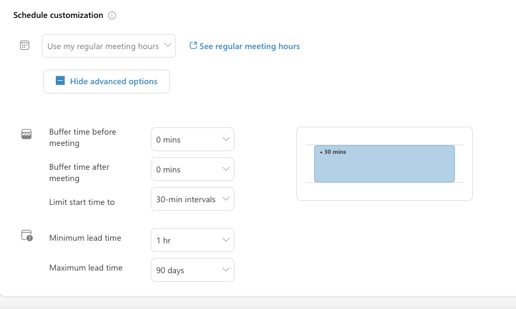The height and width of the screenshot is (309, 516).
Task: Open the 30-min intervals start time dropdown
Action: click(193, 199)
